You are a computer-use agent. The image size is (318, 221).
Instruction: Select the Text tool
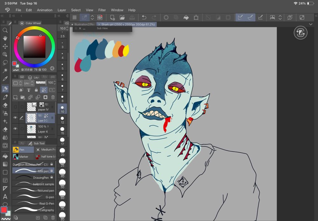point(5,197)
